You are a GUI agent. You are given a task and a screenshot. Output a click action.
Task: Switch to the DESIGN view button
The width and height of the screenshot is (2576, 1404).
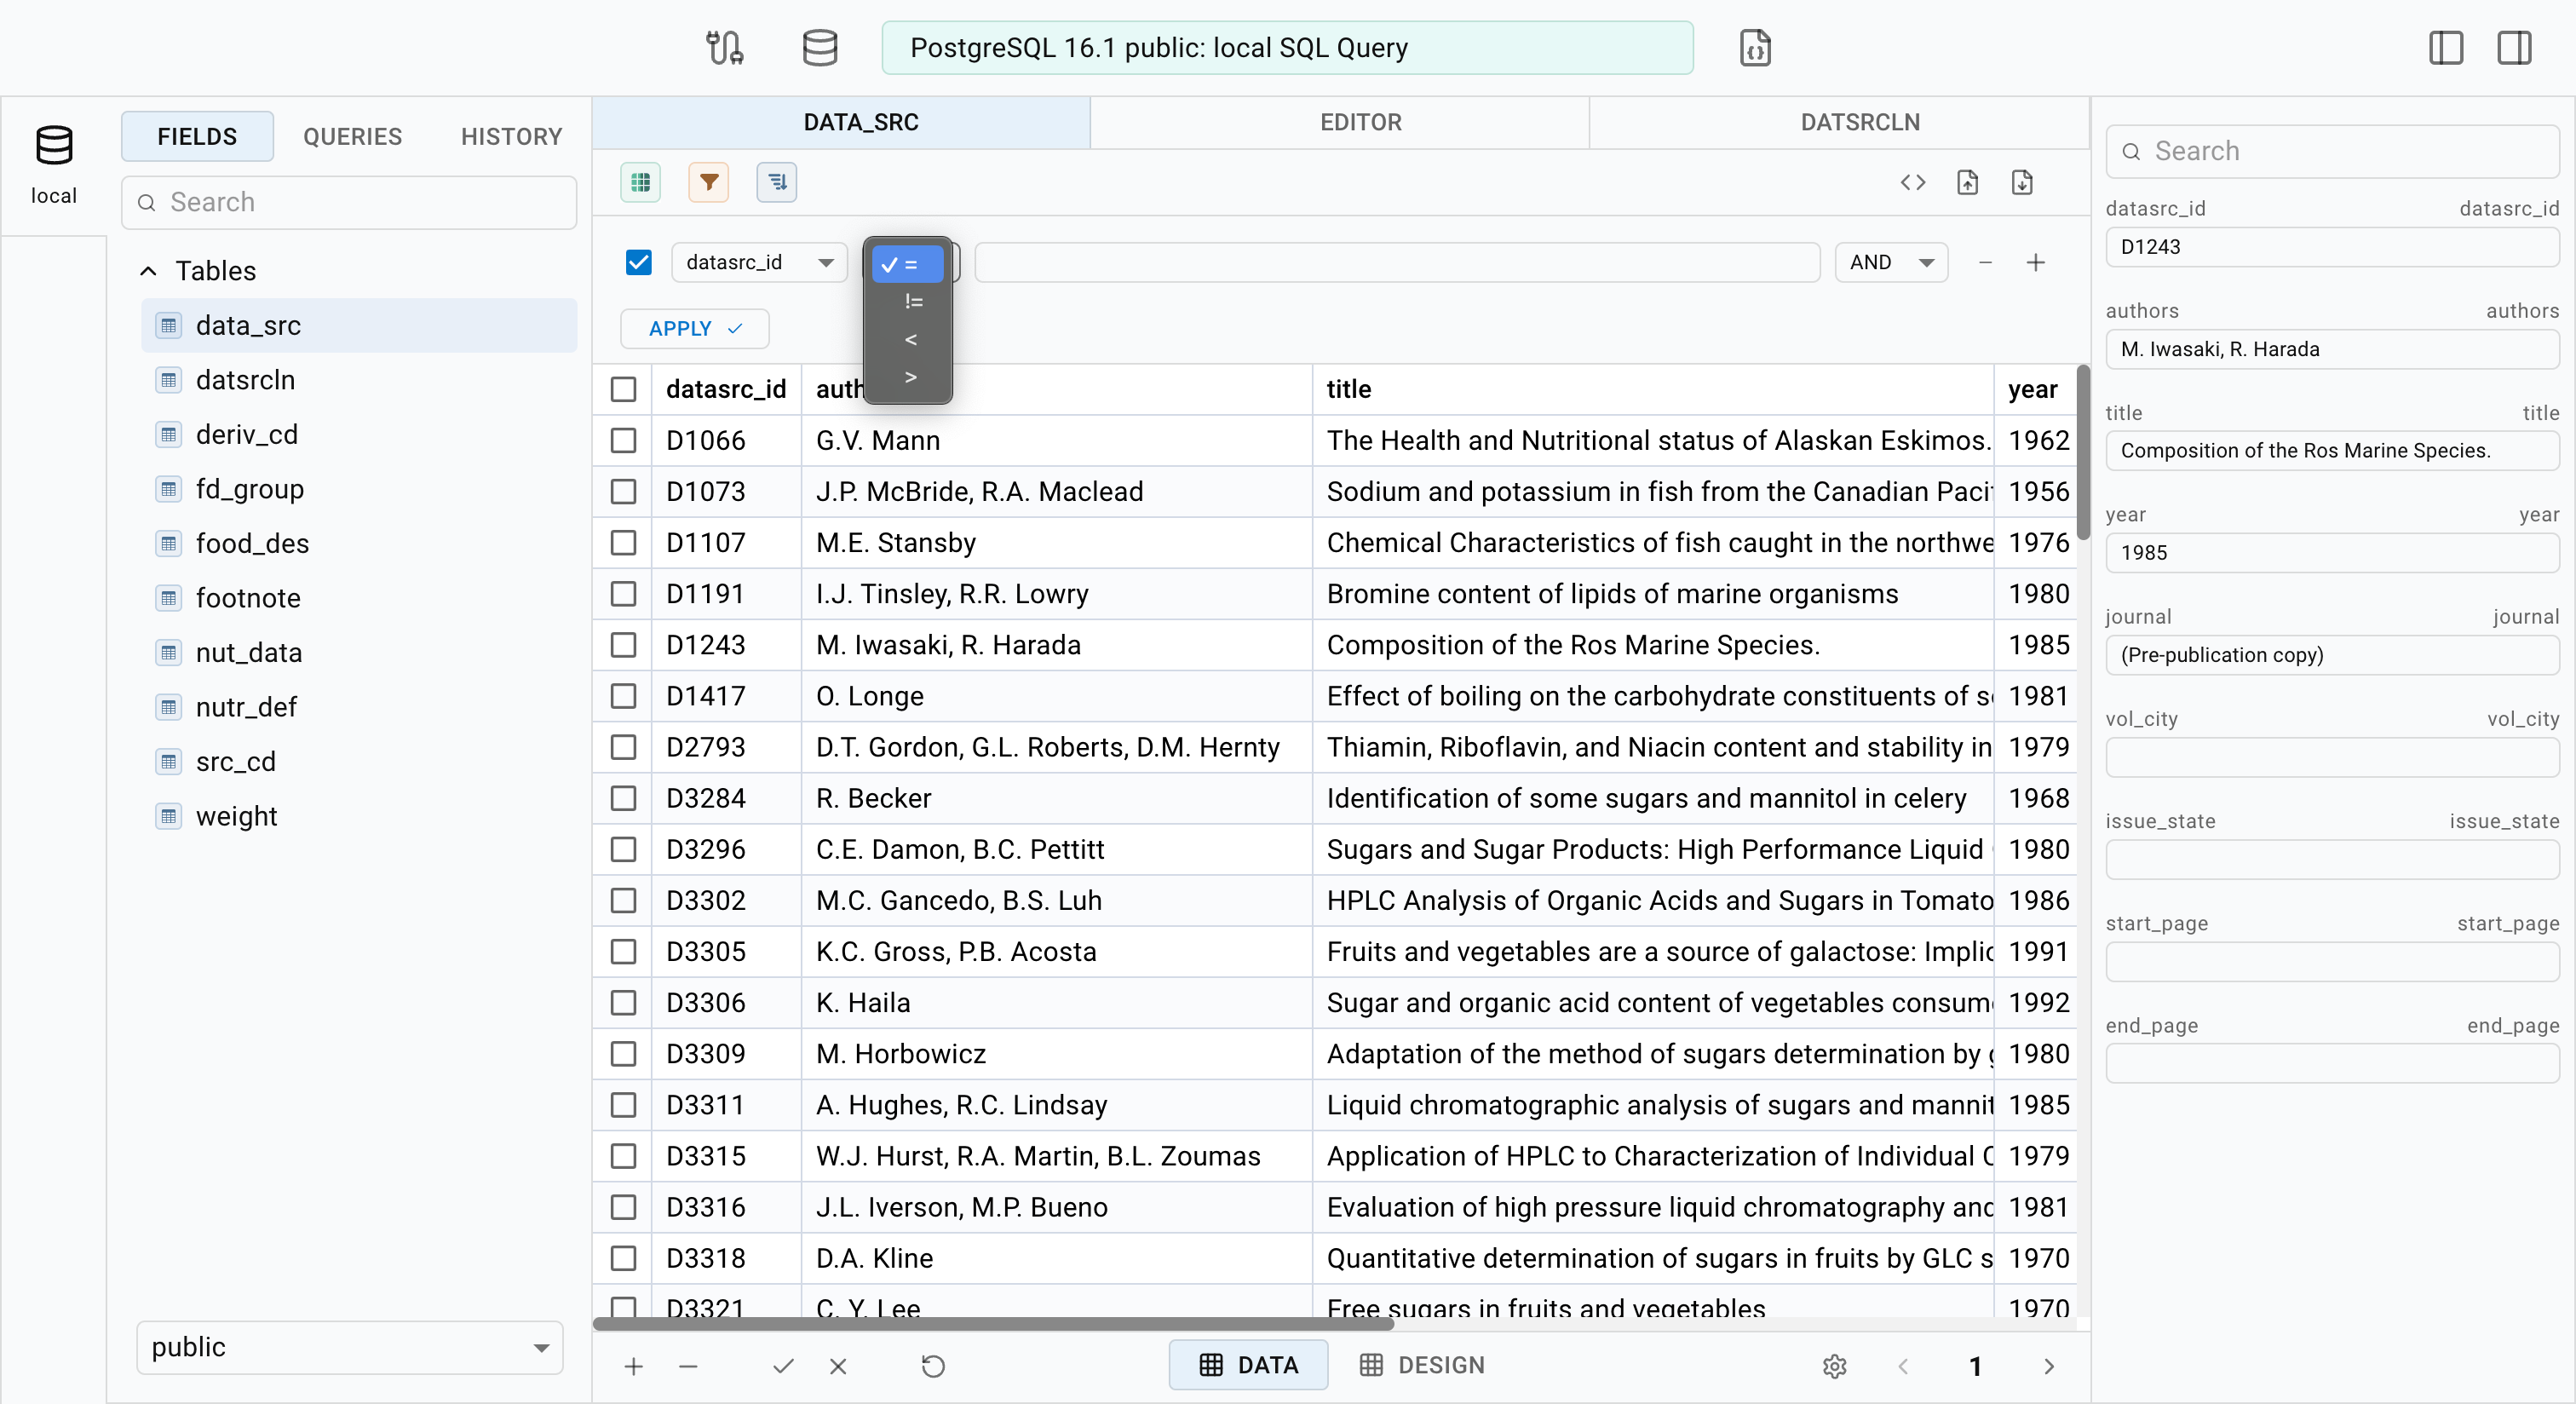[1422, 1365]
